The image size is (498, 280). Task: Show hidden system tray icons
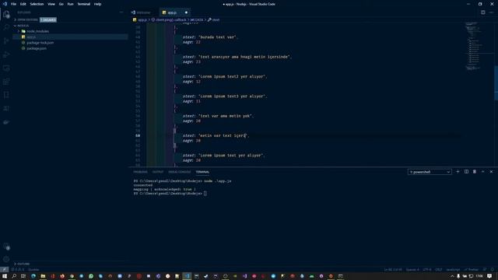click(452, 276)
